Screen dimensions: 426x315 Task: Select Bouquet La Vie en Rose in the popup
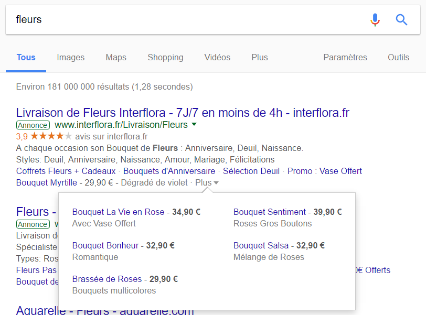(x=118, y=212)
